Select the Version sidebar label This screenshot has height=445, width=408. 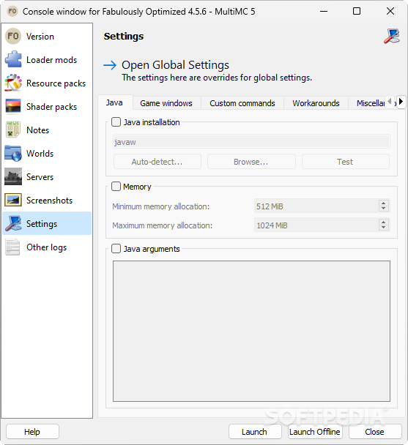click(x=40, y=37)
